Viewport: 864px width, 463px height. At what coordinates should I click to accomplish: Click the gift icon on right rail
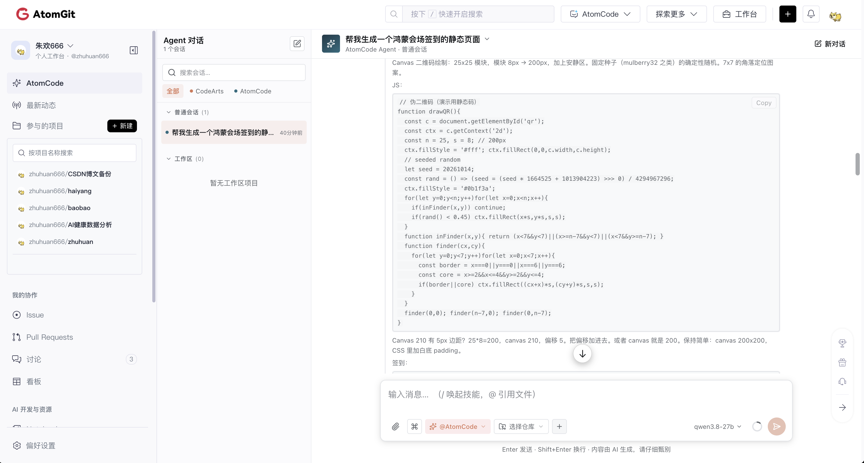843,363
